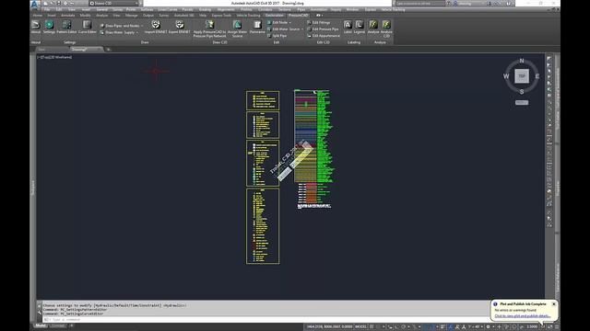
Task: Open PressureCAD Settings in the ribbon
Action: (49, 27)
